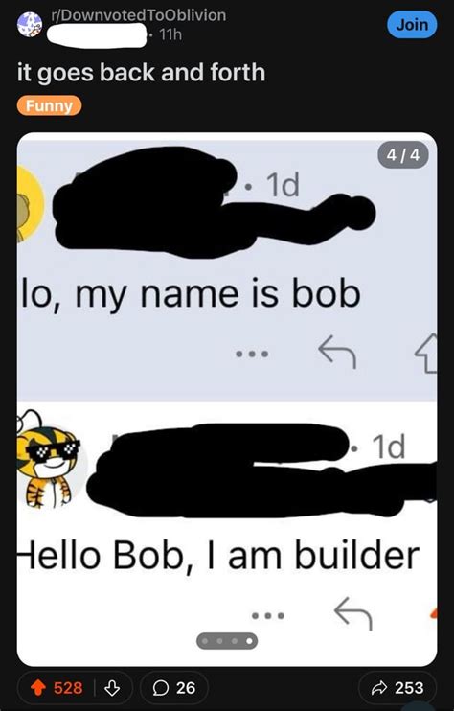Reply to bob's comment using the arrow
This screenshot has height=711, width=454.
pos(337,354)
